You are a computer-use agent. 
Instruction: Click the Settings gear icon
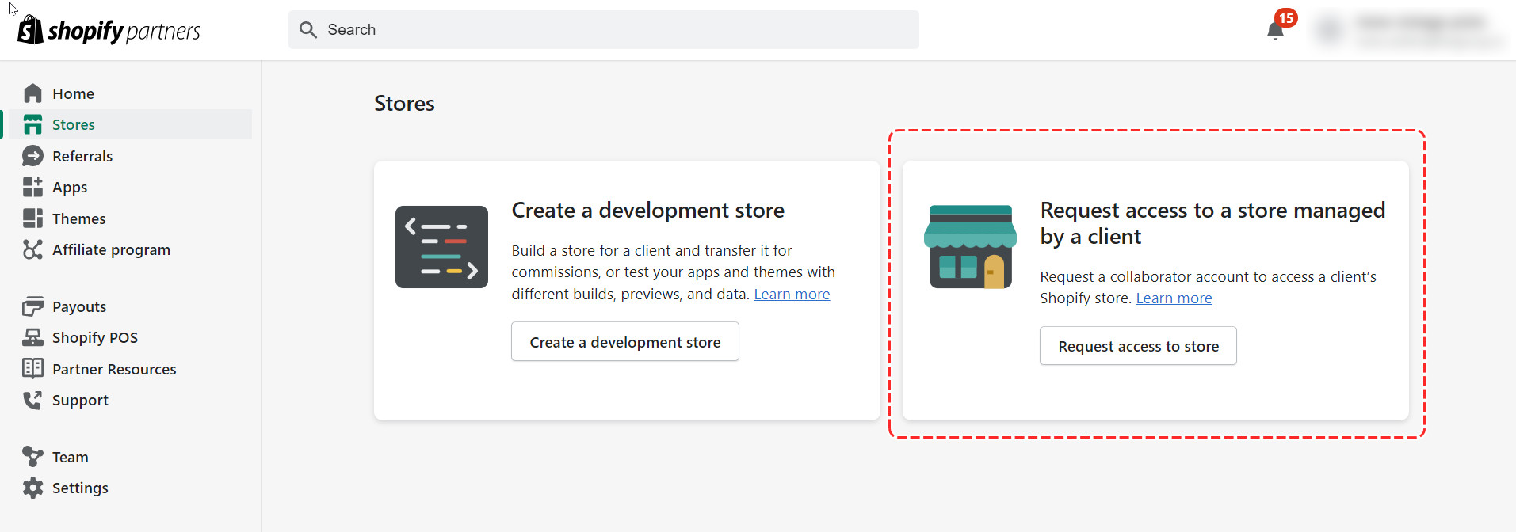click(32, 488)
